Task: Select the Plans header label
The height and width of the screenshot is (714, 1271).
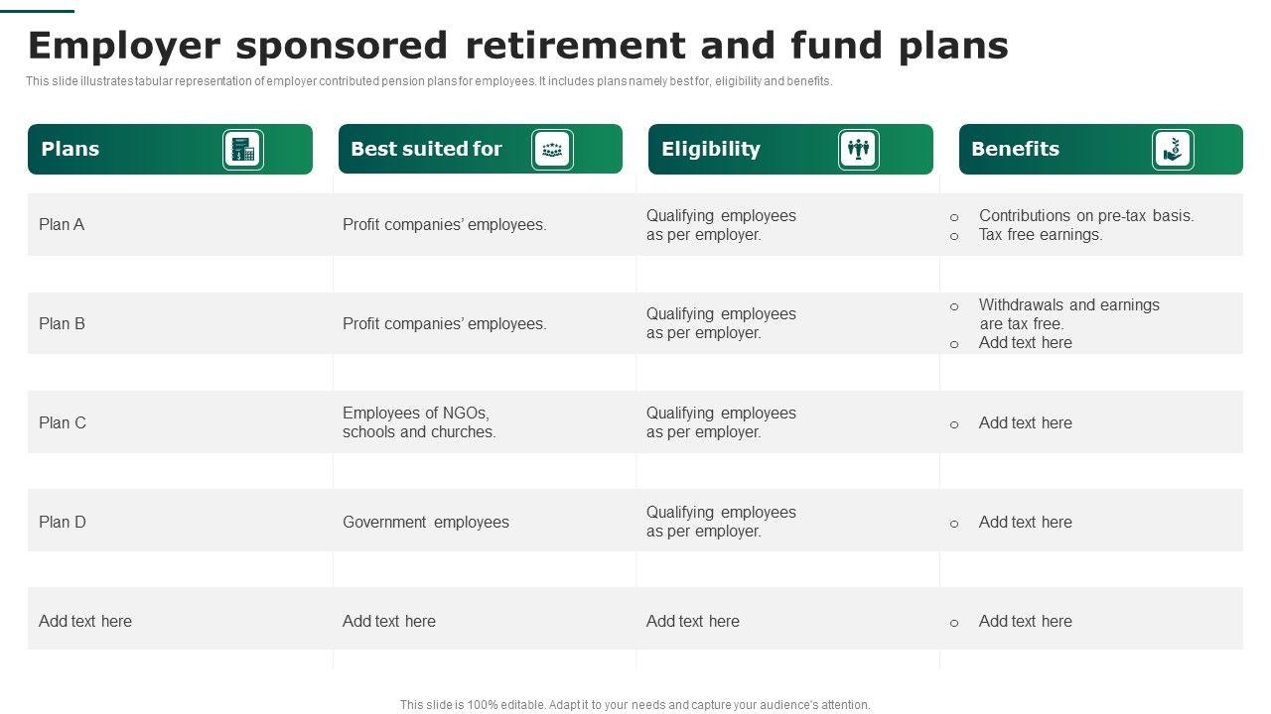Action: click(x=71, y=149)
